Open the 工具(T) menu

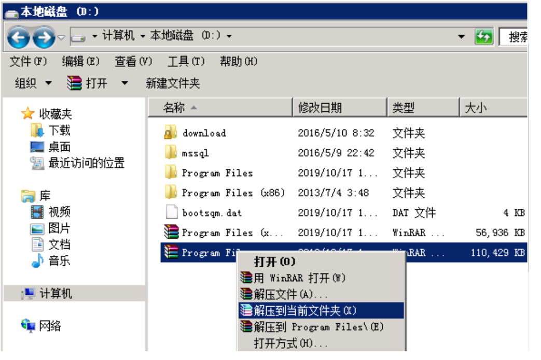click(186, 62)
